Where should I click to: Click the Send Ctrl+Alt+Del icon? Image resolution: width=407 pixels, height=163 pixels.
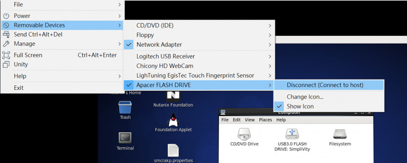(6, 34)
